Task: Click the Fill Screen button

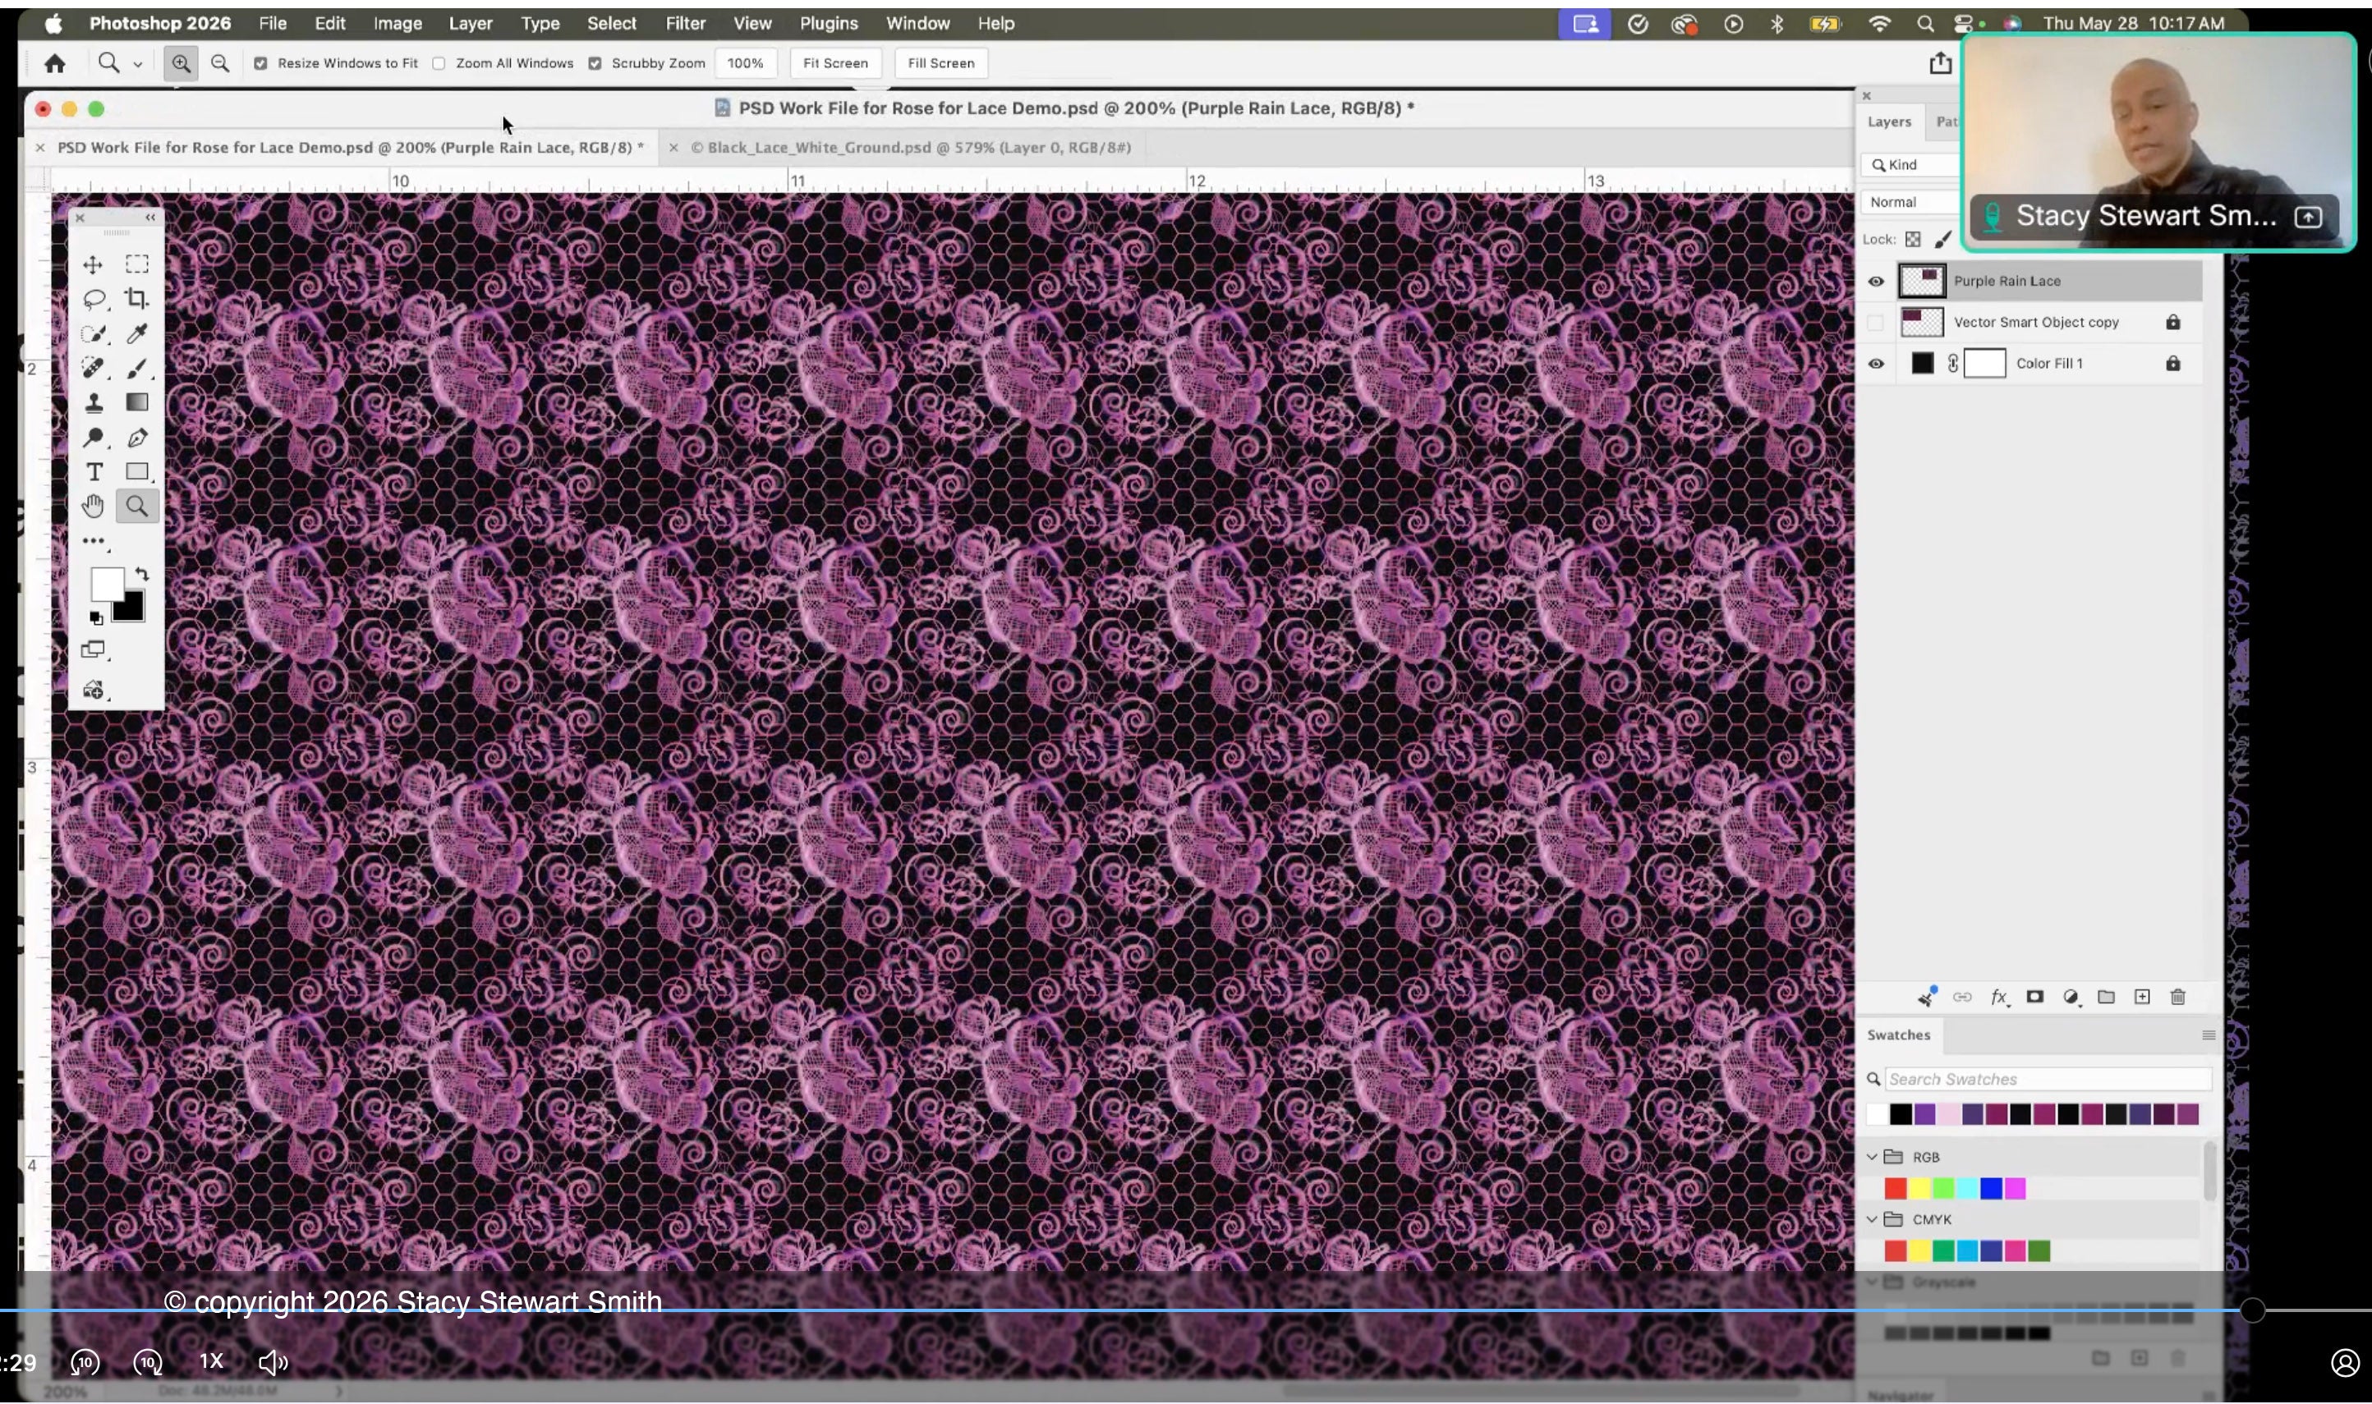Action: point(940,63)
